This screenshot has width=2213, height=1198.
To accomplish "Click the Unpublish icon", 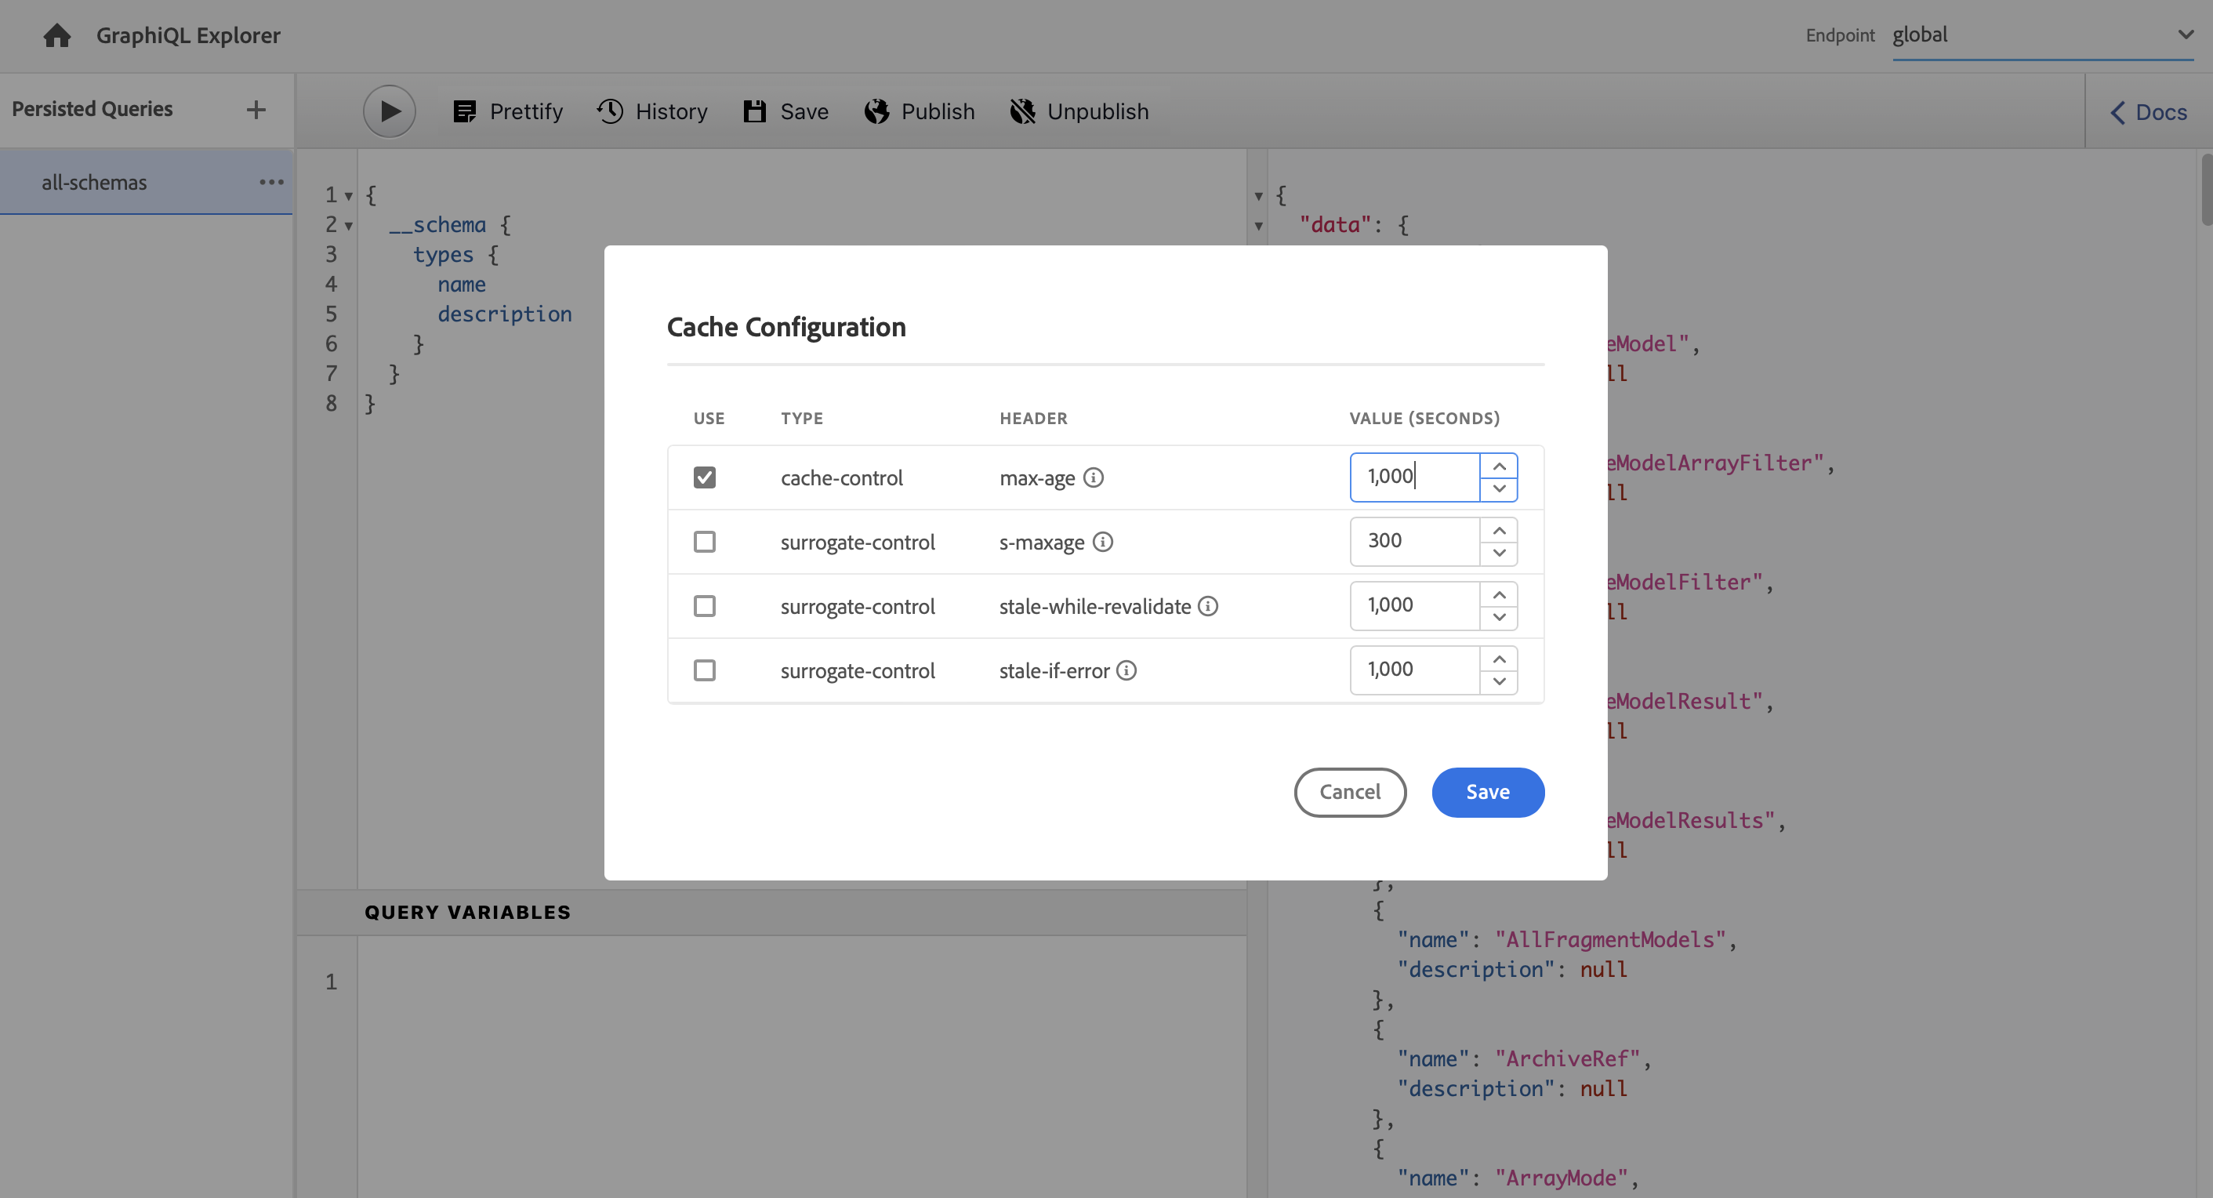I will click(1022, 111).
